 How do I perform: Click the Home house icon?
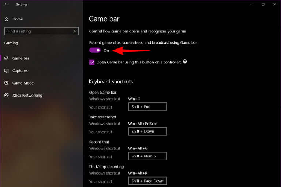point(7,19)
